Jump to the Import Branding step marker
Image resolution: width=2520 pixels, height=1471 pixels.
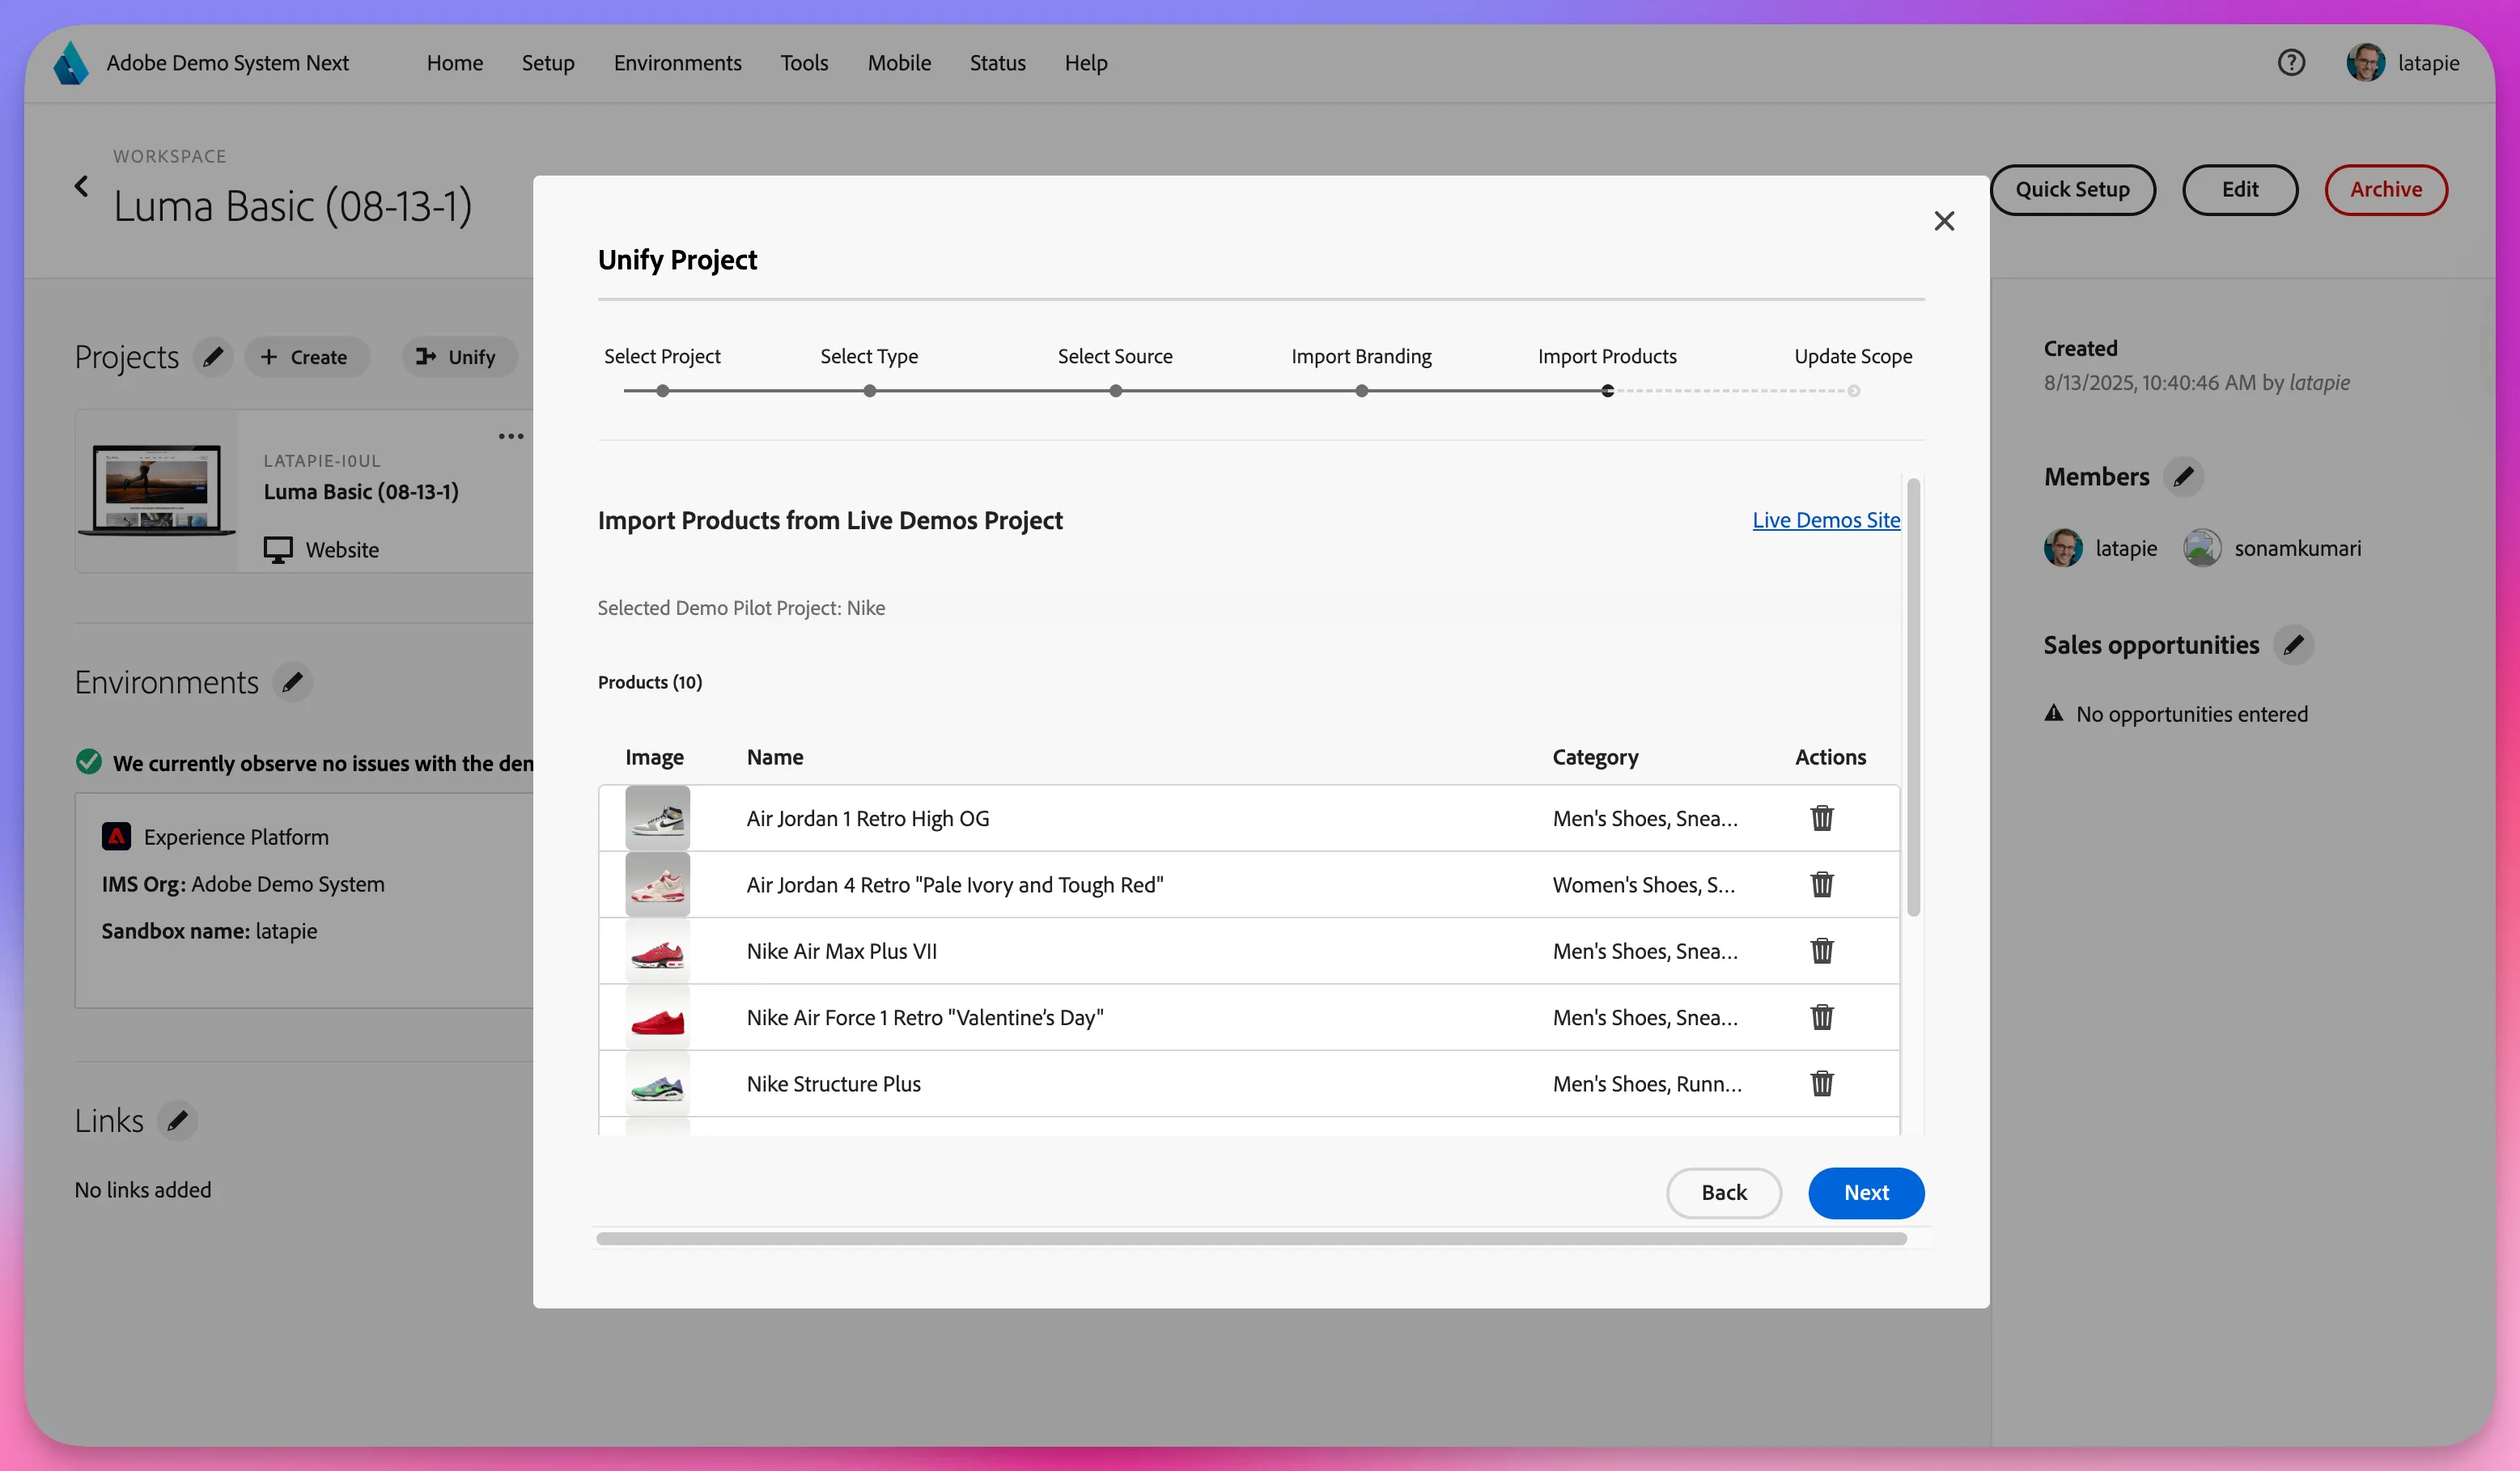click(1361, 391)
